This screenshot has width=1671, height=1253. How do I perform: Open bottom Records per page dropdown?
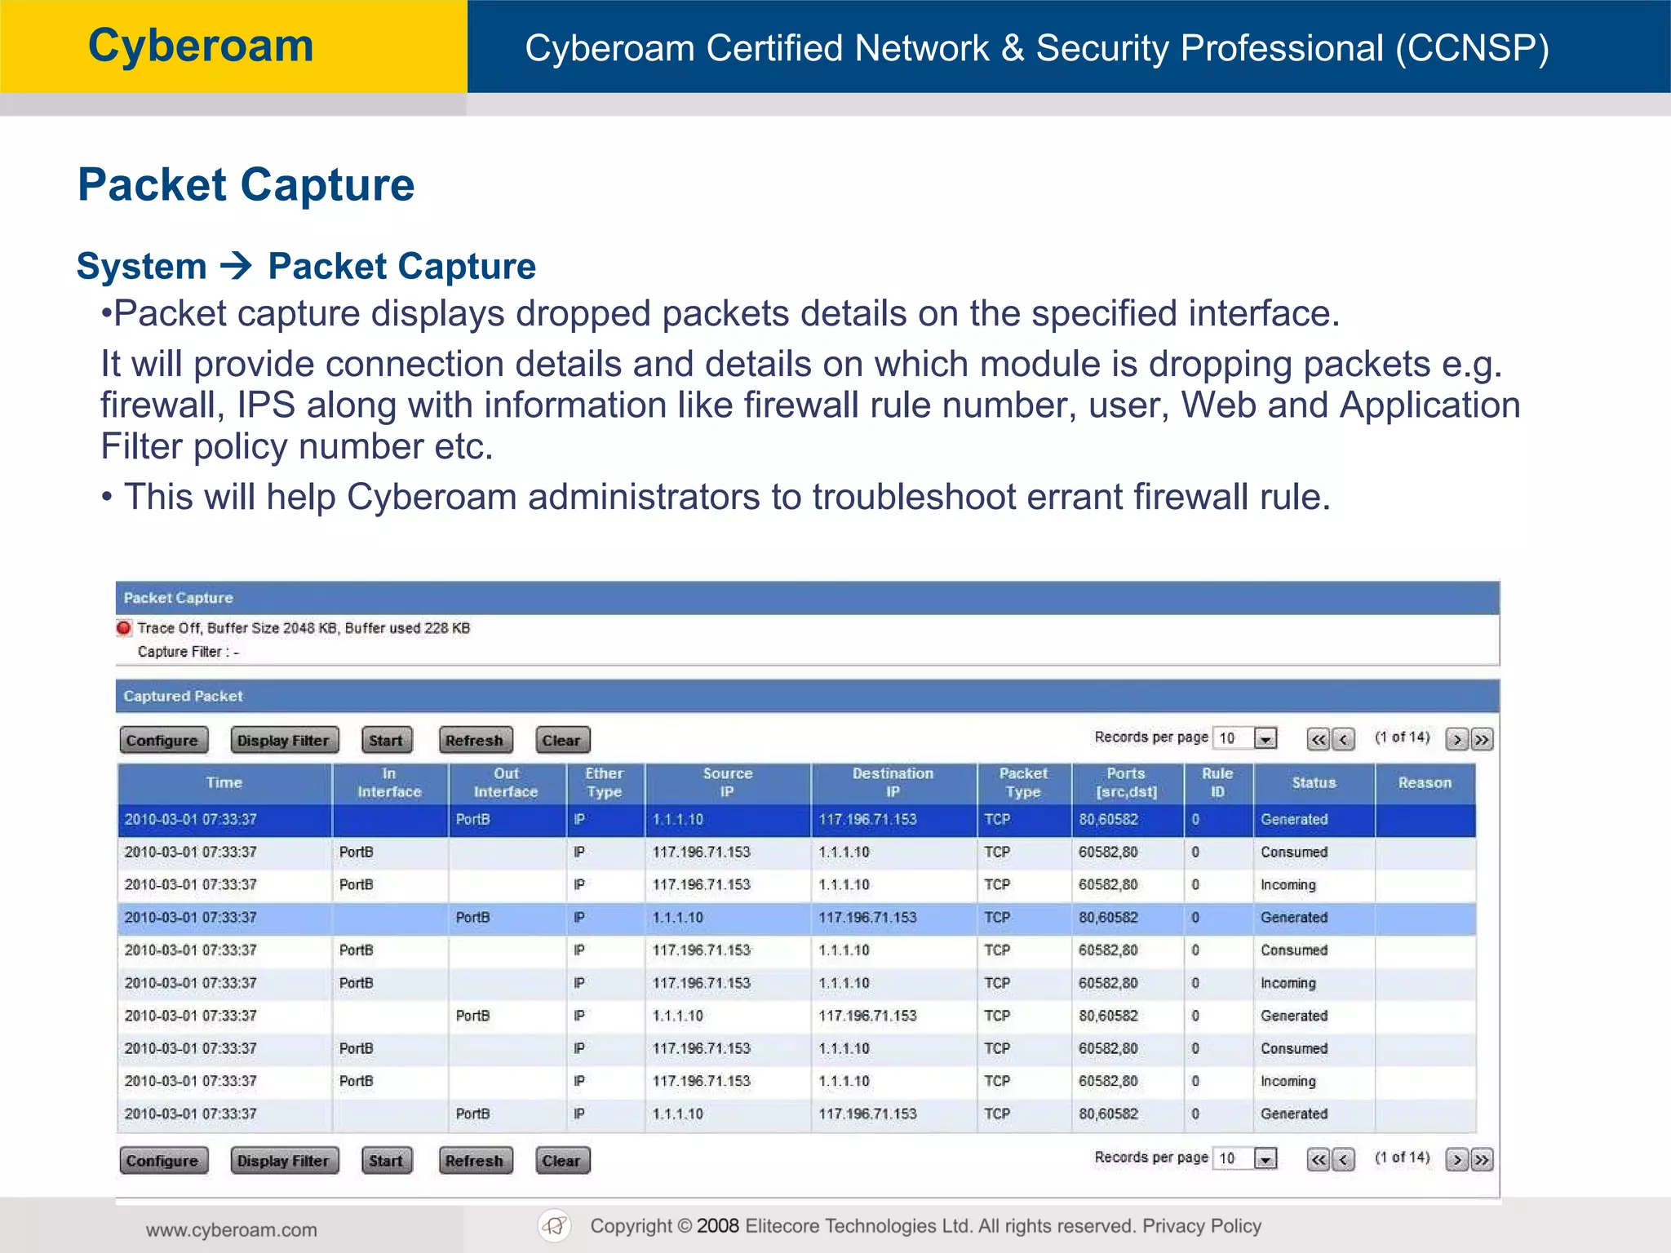1245,1158
